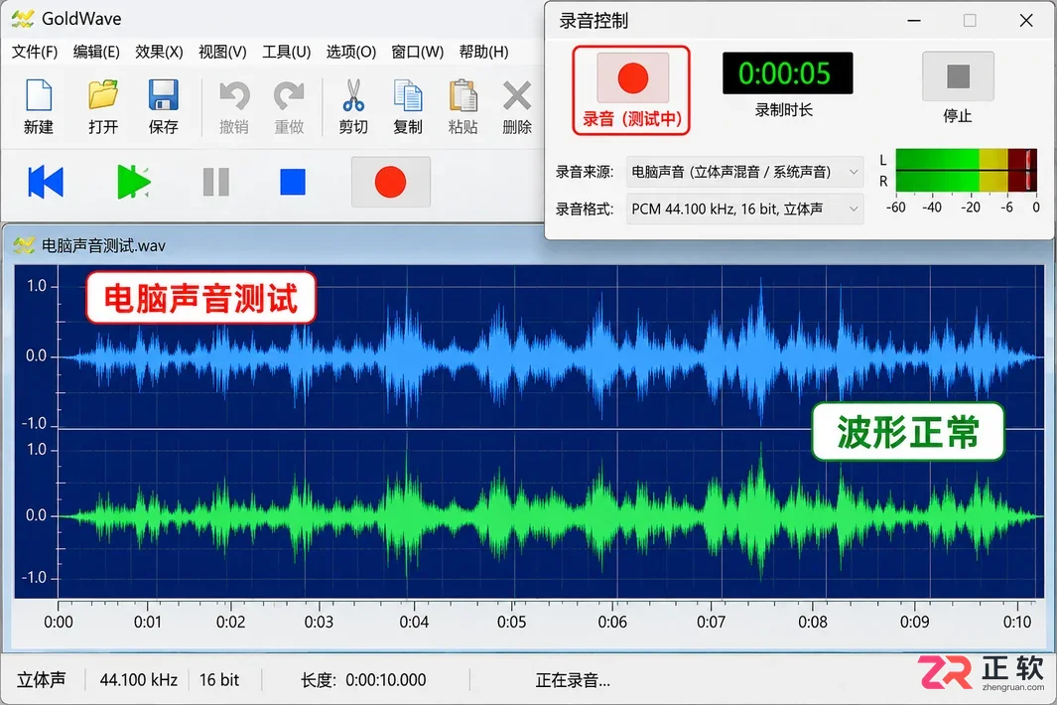Open the 录音来源 source dropdown

click(x=745, y=172)
